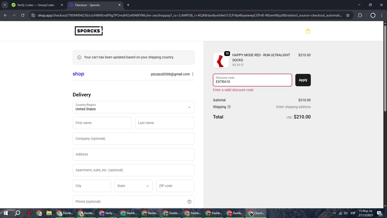Open the tab search dropdown arrow
The image size is (387, 218).
pyautogui.click(x=5, y=5)
